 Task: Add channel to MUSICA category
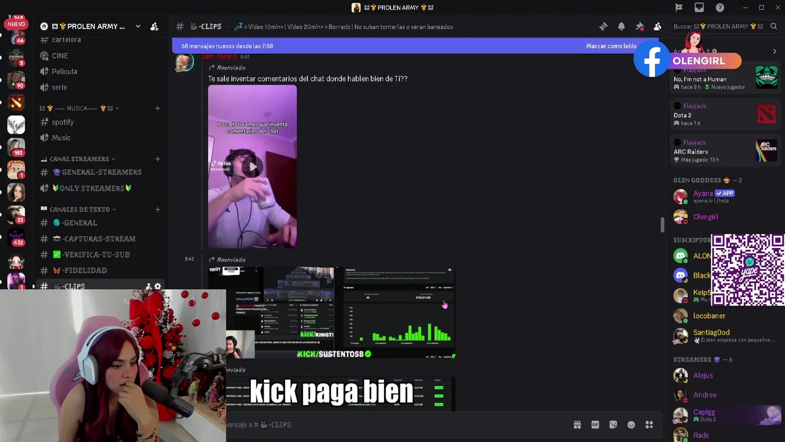(x=158, y=108)
